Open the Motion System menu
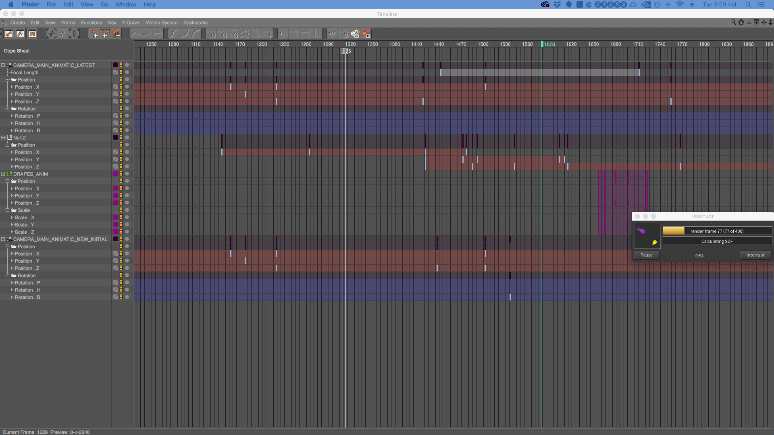Screen dimensions: 774x435 coord(161,23)
